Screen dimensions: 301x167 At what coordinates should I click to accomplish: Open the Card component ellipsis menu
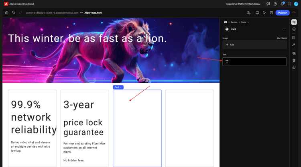pos(284,29)
